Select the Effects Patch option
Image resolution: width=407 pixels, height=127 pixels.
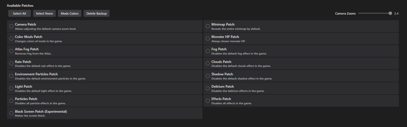click(208, 101)
